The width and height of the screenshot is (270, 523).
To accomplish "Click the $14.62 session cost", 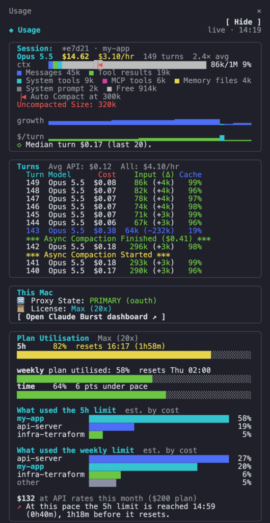I will tap(75, 56).
